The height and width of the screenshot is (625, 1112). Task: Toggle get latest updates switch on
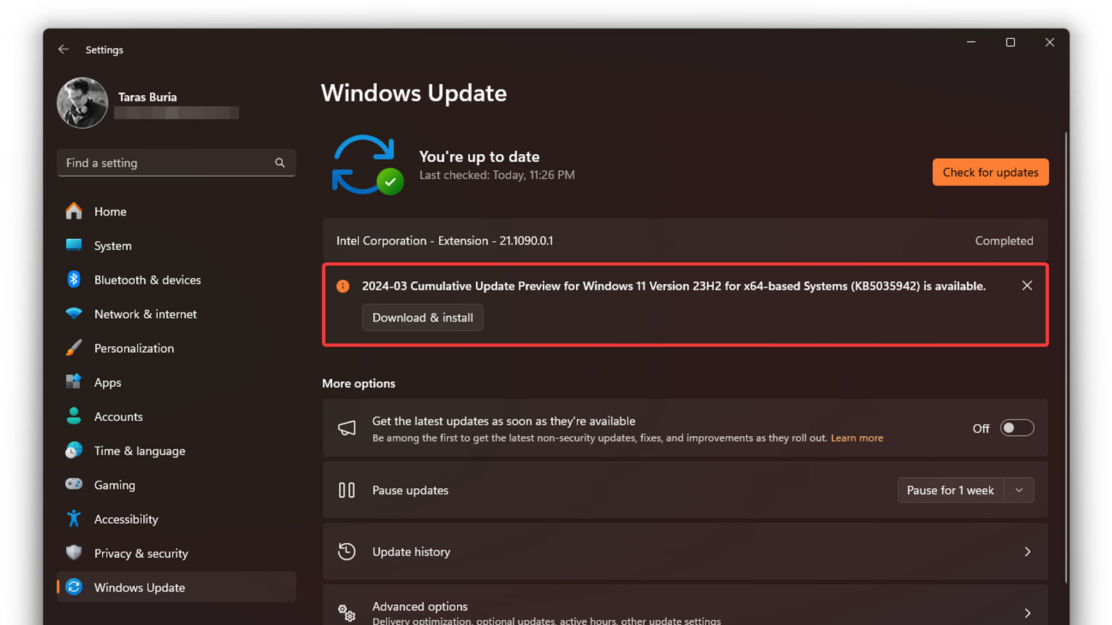1017,428
